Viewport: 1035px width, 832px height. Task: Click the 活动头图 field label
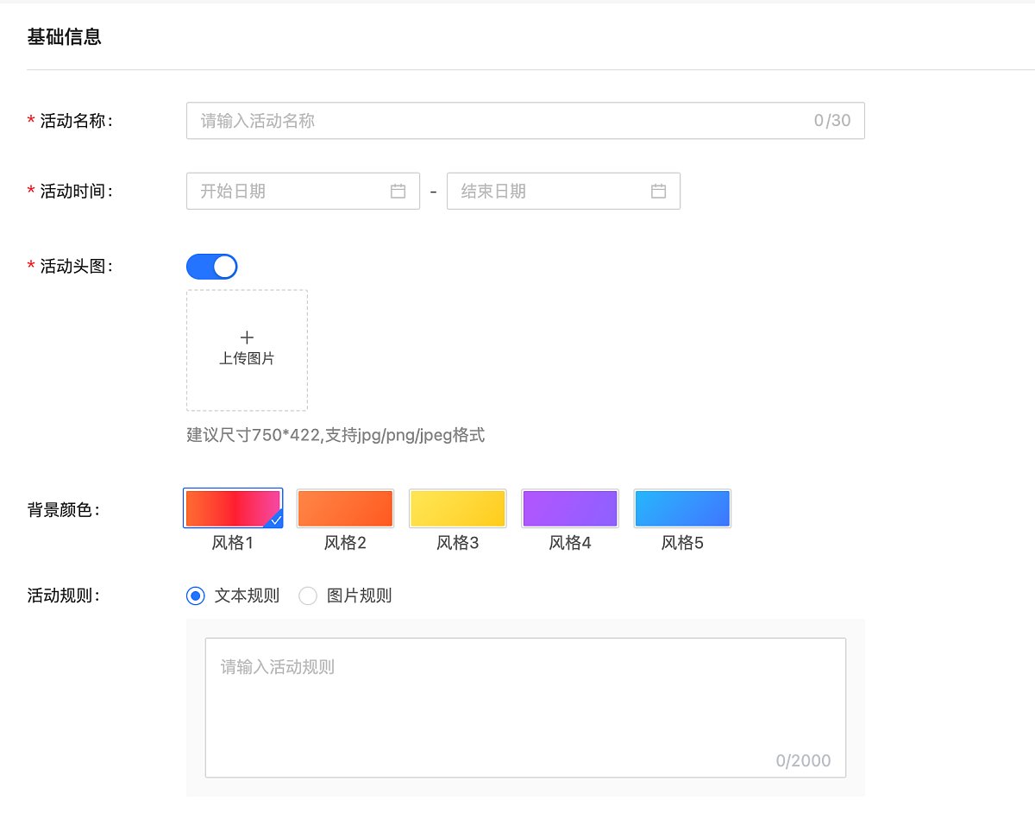(x=76, y=266)
